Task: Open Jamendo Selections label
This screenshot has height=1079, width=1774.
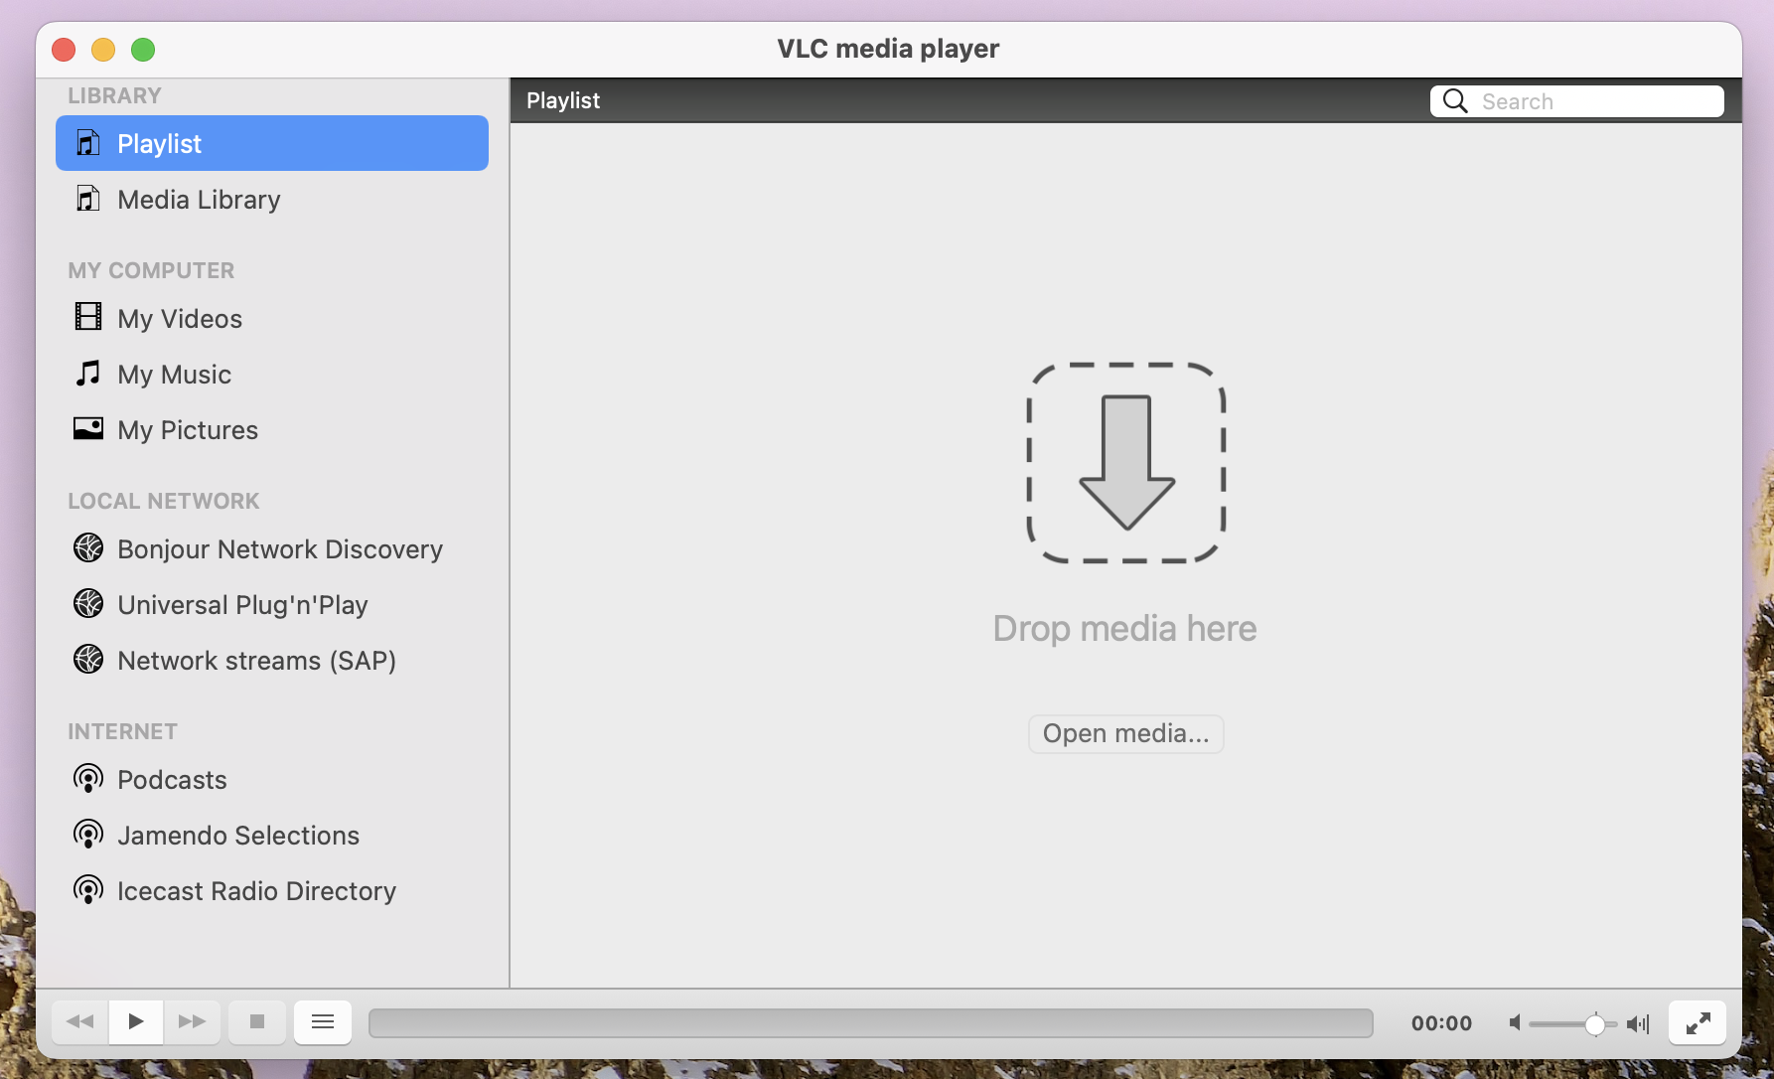Action: [238, 836]
